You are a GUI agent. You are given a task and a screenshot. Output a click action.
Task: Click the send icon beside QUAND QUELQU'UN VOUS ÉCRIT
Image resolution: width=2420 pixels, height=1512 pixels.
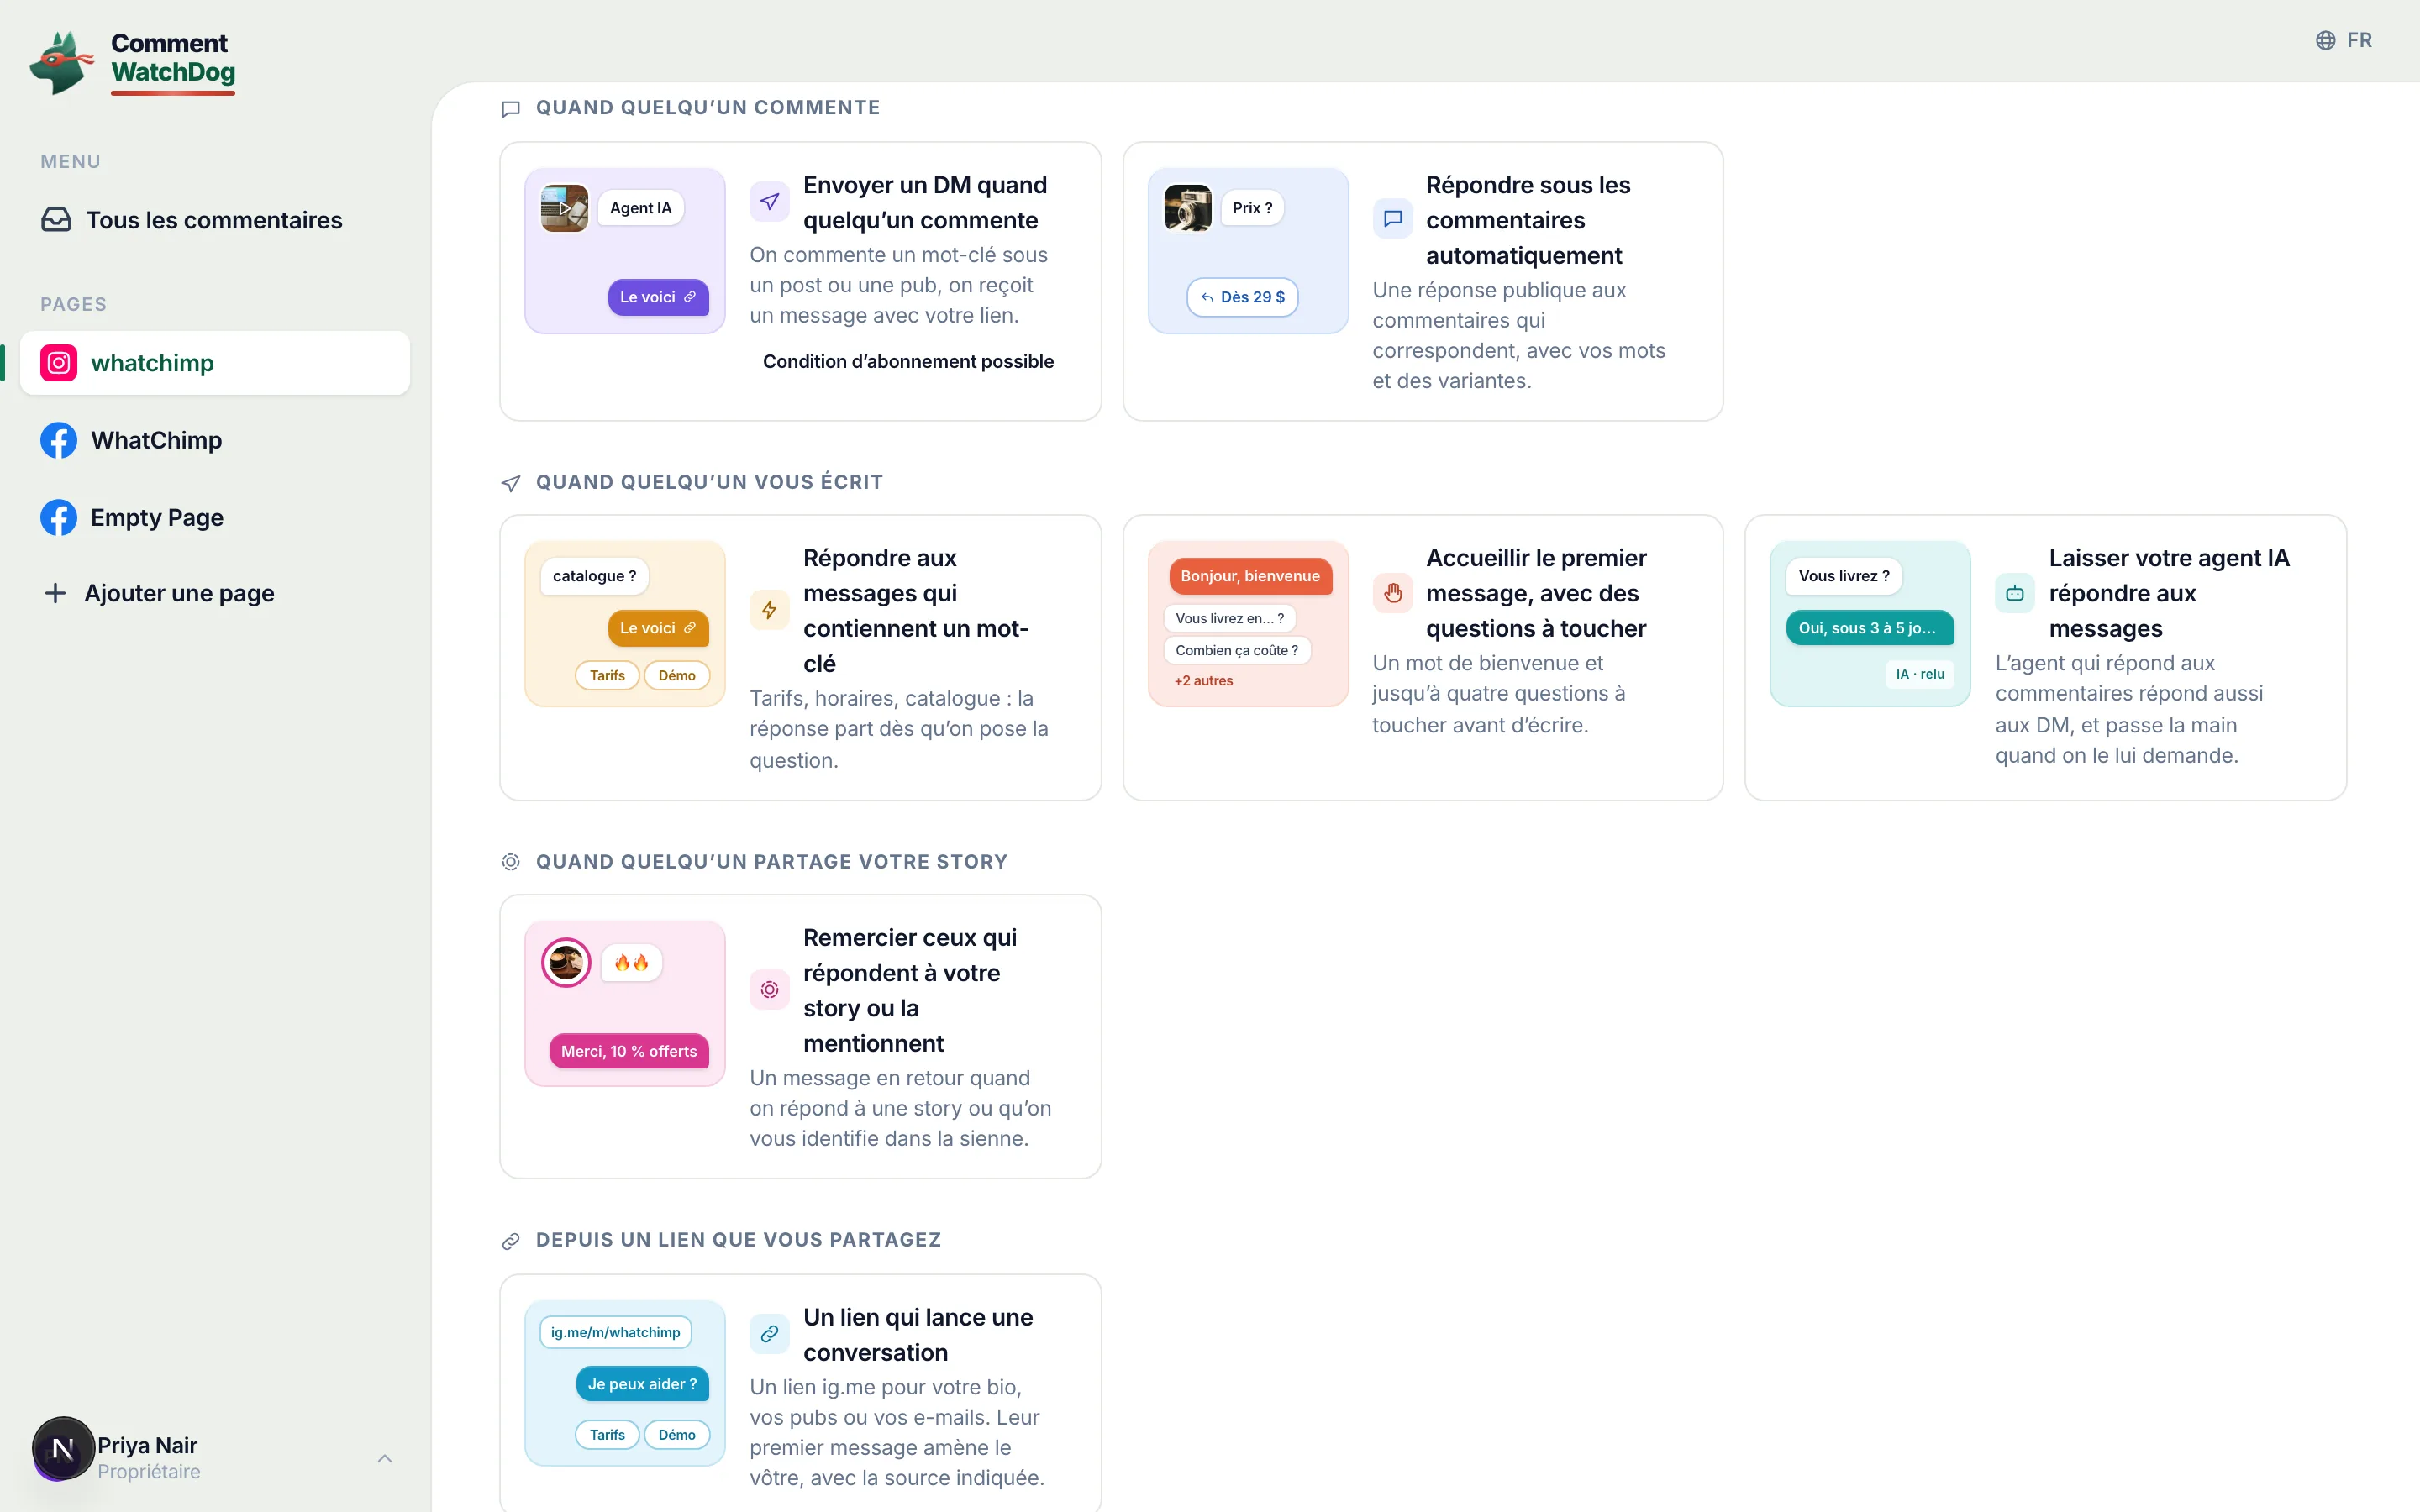pos(511,483)
